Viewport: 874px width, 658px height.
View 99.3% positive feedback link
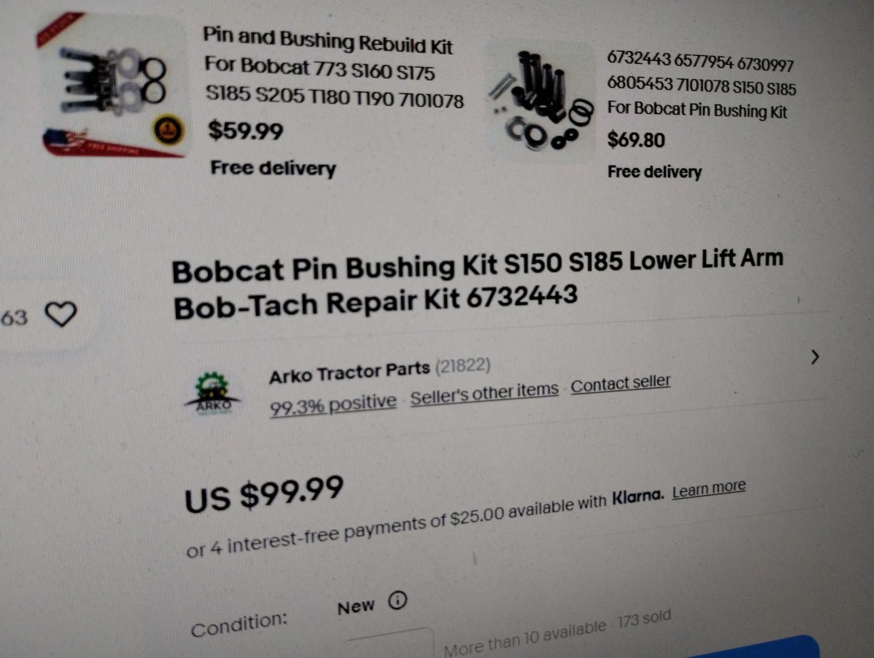point(333,405)
